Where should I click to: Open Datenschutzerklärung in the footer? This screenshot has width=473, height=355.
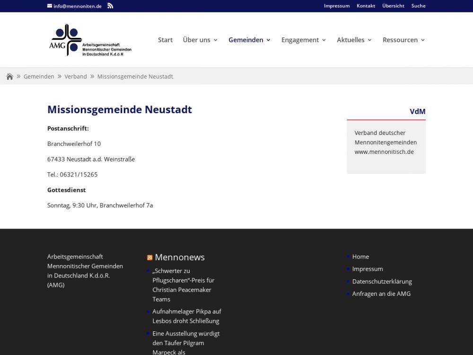pos(382,282)
